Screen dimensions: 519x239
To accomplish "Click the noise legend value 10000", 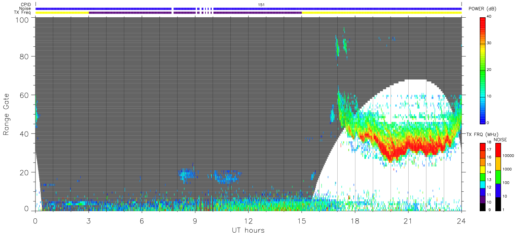I will tap(508, 156).
